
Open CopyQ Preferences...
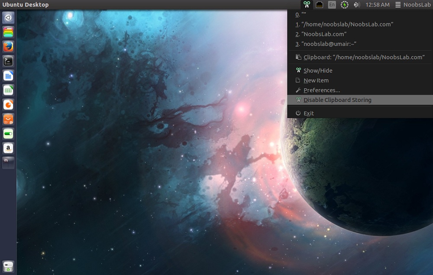[360, 90]
